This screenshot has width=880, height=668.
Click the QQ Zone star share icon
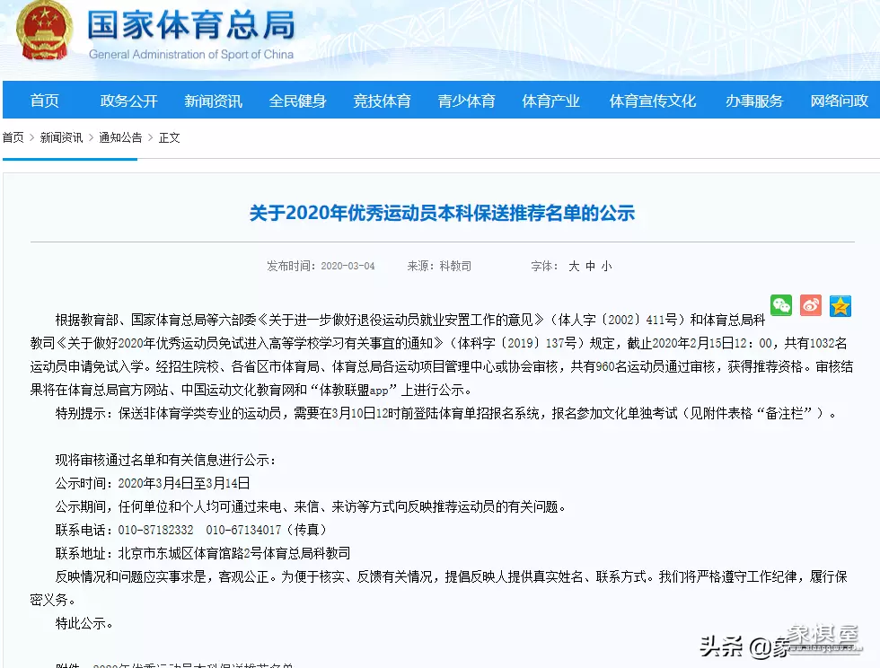click(x=840, y=305)
